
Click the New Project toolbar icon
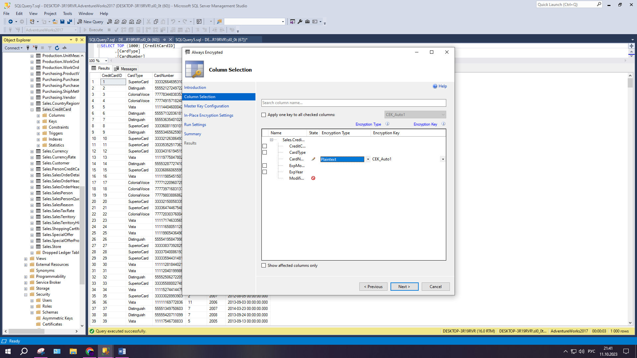(x=32, y=22)
